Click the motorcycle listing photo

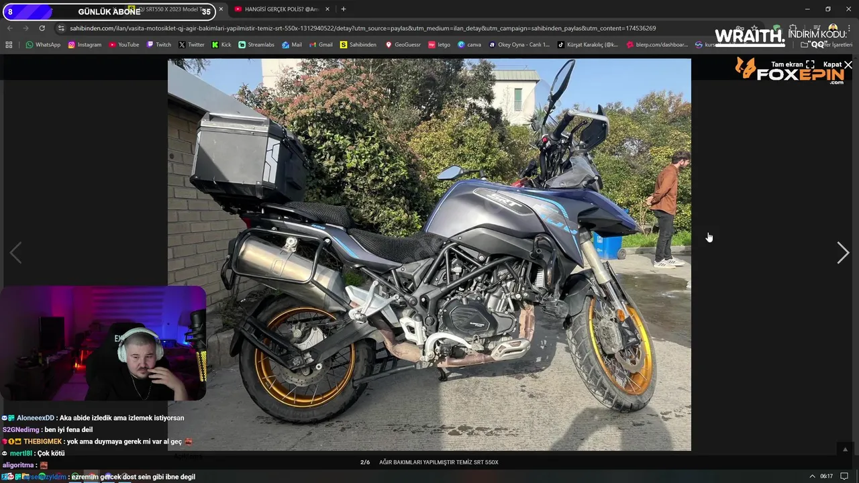tap(429, 254)
